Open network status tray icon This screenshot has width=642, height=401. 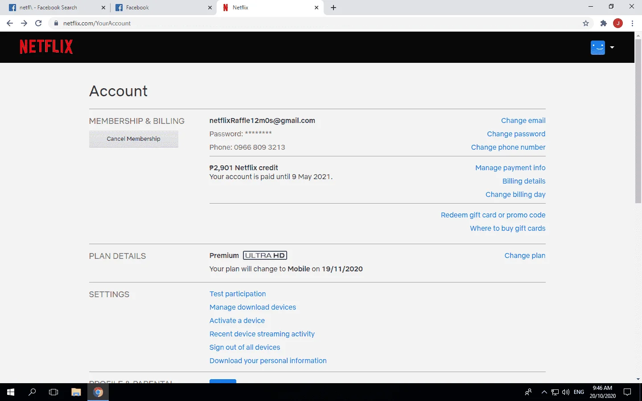555,392
